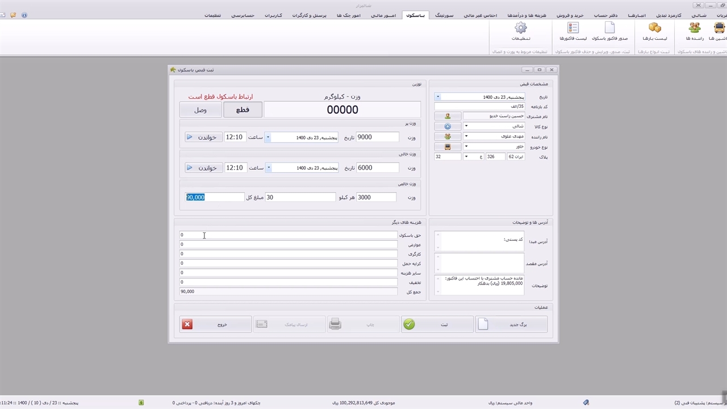
Task: Click the drivers icon button beside نام راننده
Action: coord(448,136)
